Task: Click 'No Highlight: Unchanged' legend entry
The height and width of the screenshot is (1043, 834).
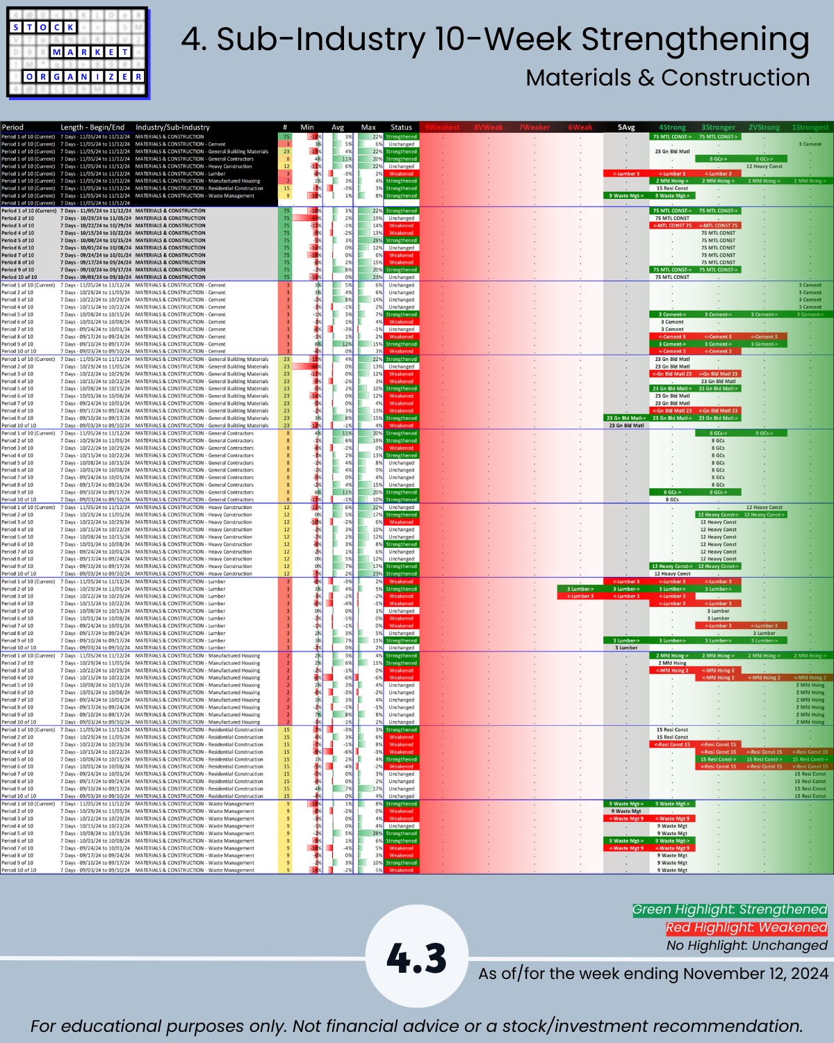Action: pyautogui.click(x=747, y=946)
